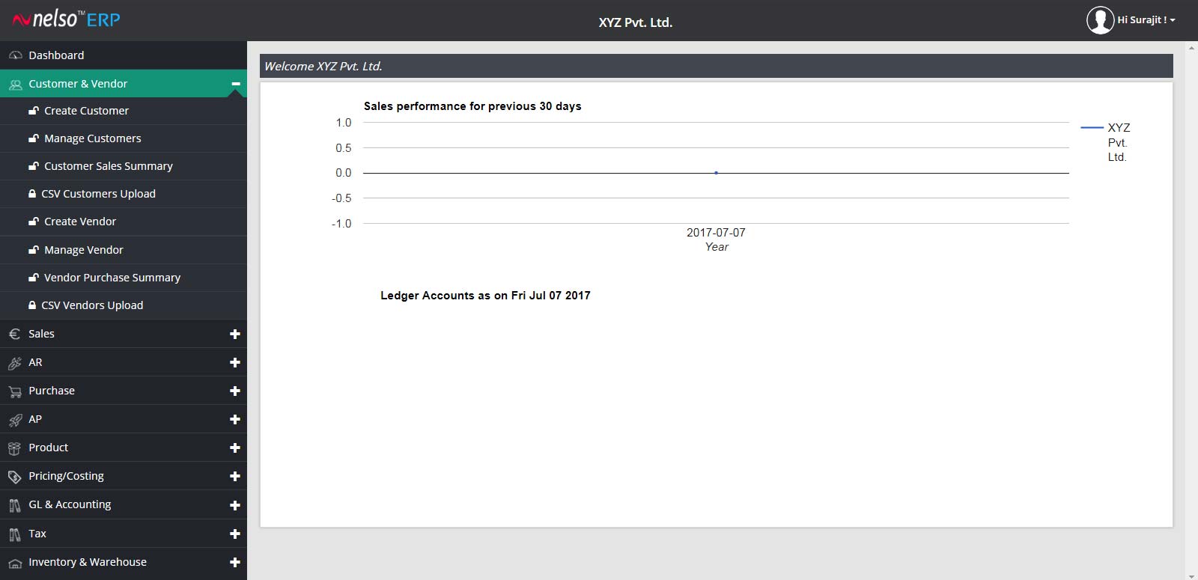Click the unlock icon beside Create Customer
The height and width of the screenshot is (580, 1198).
(x=33, y=111)
